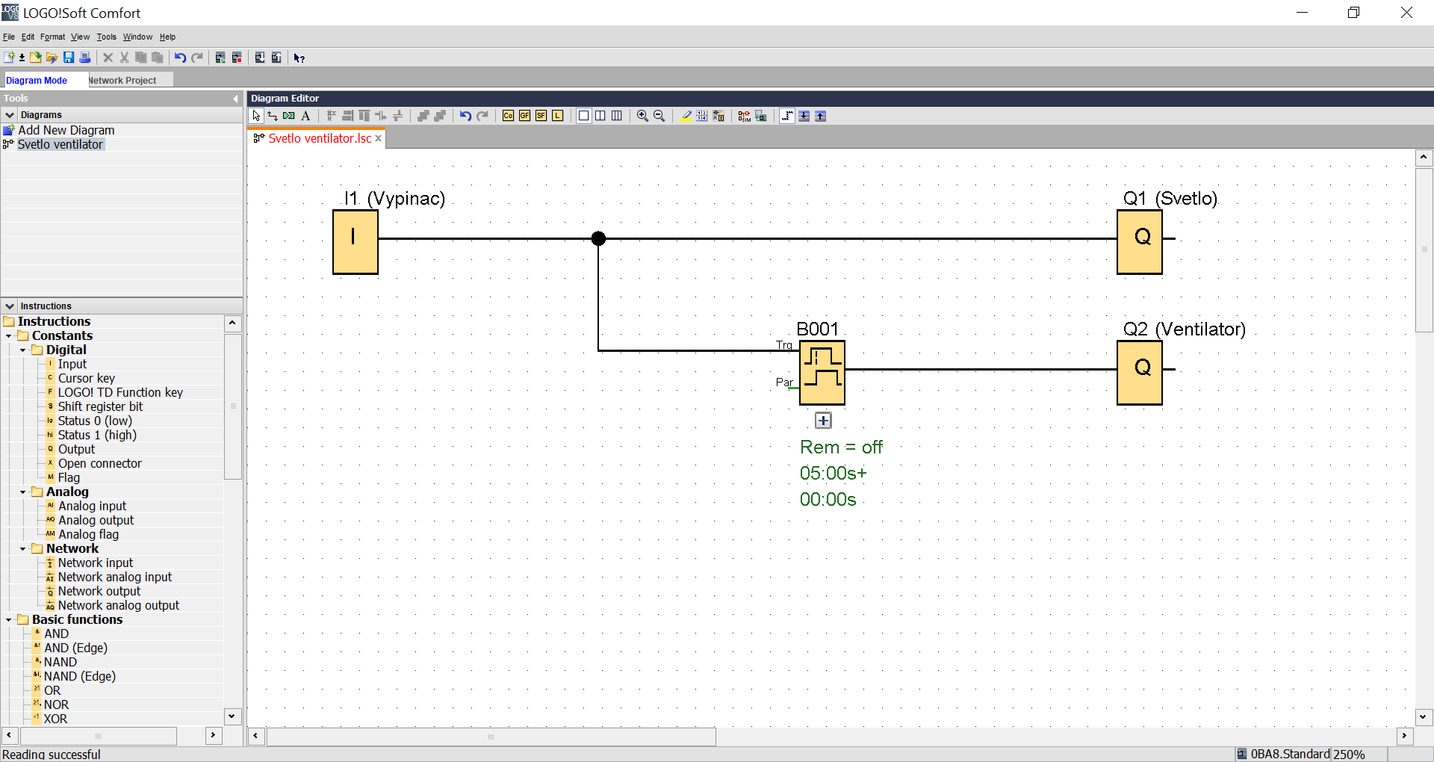Close the Svetlo ventilator.lsc tab
This screenshot has width=1434, height=762.
pos(379,138)
